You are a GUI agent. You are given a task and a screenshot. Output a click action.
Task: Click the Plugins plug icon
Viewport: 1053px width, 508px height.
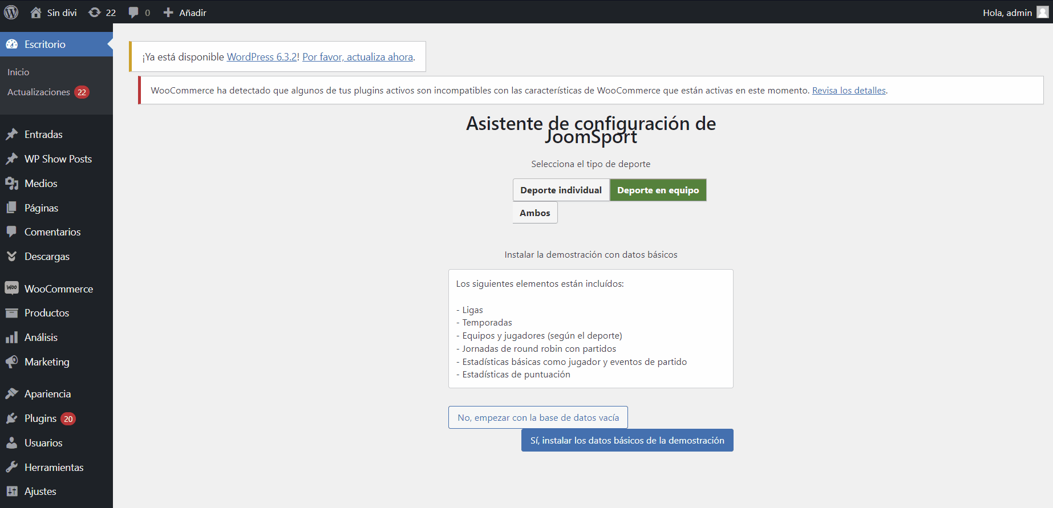12,418
